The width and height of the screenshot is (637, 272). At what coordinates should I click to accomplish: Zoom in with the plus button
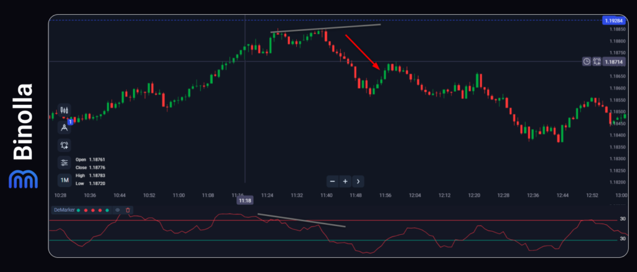click(345, 181)
